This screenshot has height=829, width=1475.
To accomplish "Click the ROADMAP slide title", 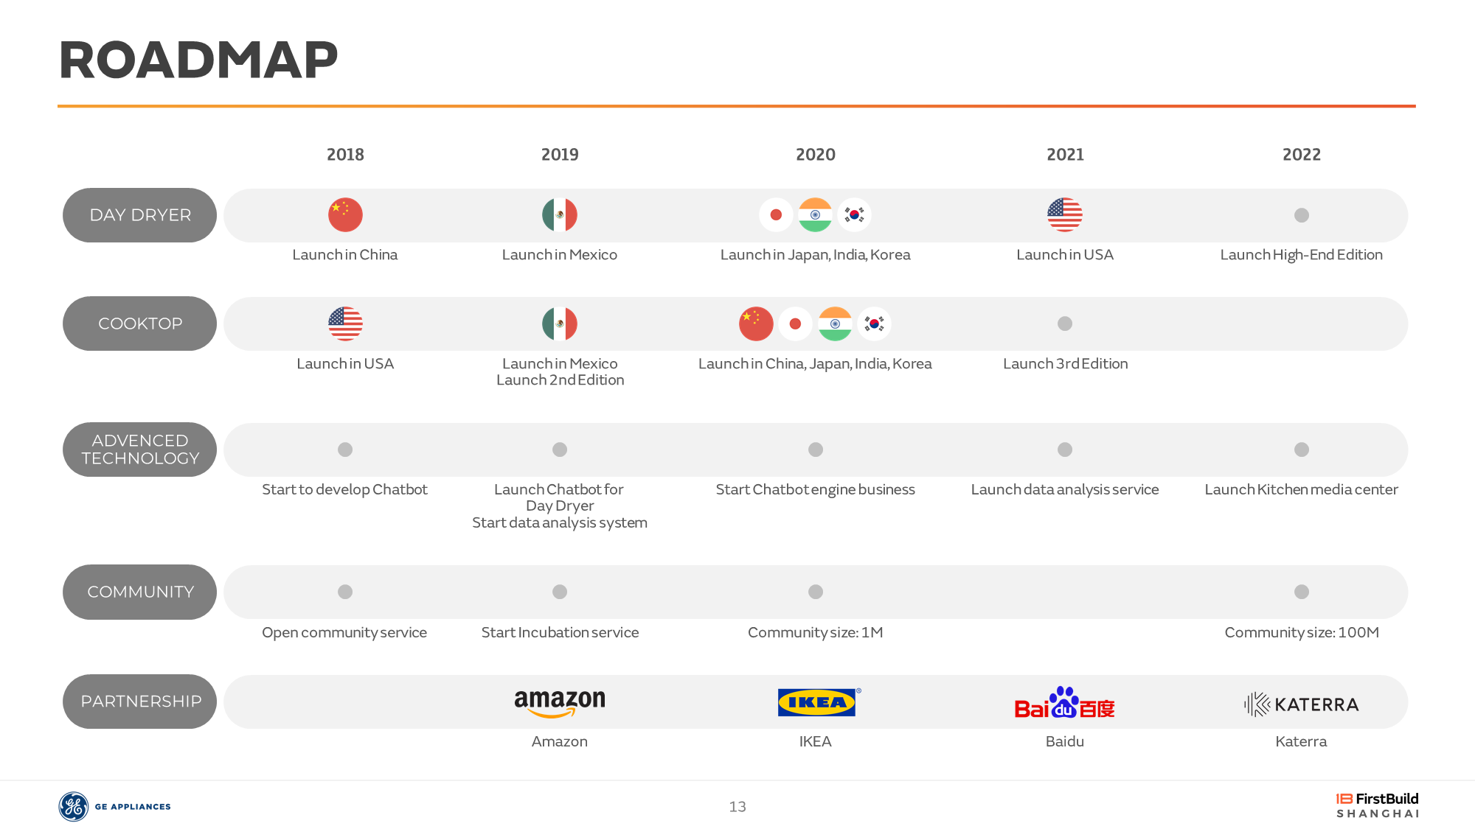I will (x=198, y=60).
